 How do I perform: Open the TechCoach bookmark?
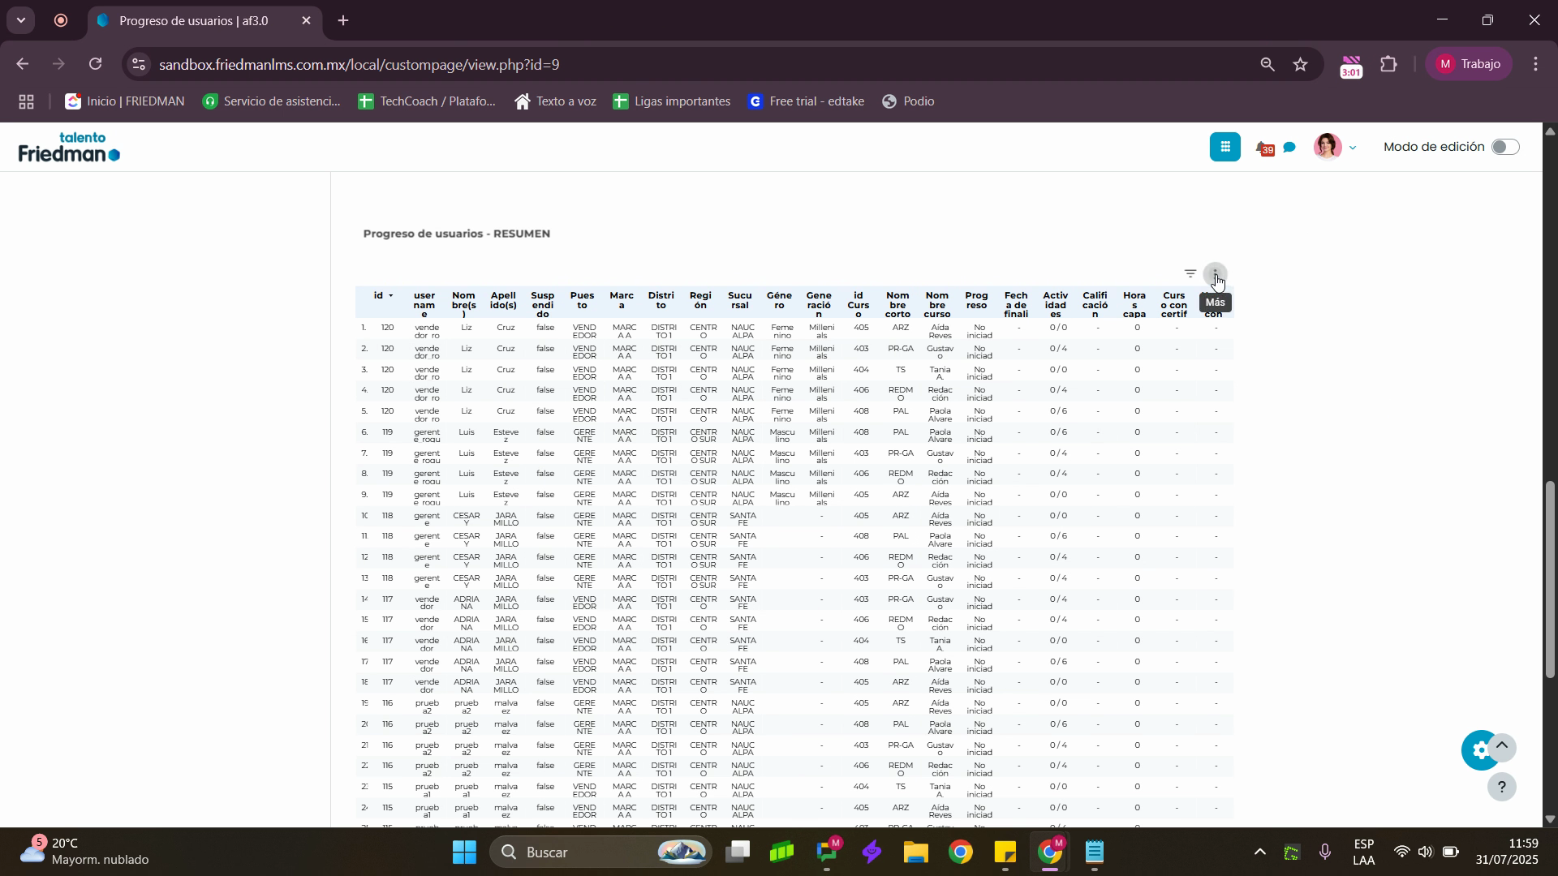click(x=427, y=101)
